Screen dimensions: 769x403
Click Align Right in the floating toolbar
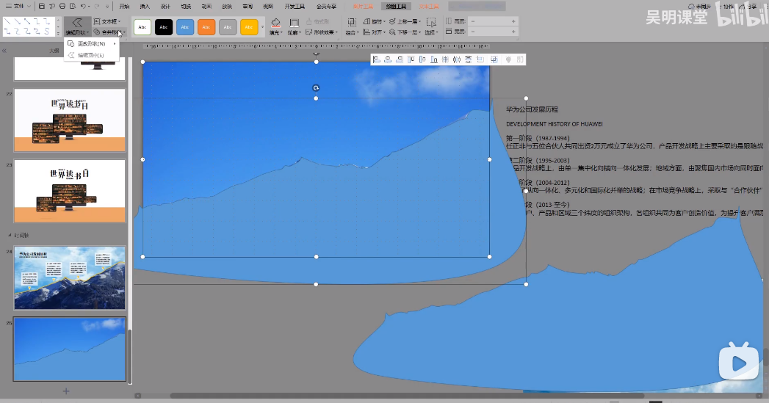pos(400,59)
